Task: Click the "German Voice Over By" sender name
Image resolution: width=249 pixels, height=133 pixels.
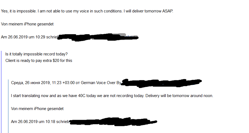Action: pyautogui.click(x=101, y=83)
